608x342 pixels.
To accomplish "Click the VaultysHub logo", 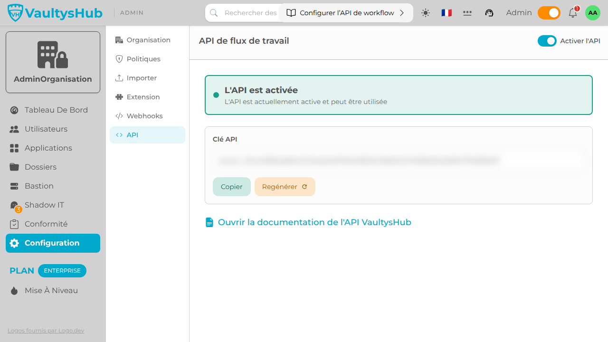I will point(55,13).
